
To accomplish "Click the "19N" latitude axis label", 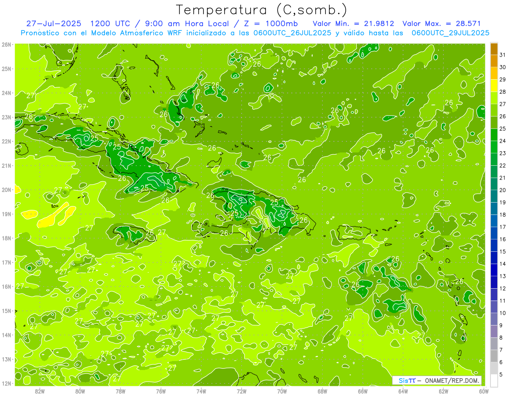I will click(6, 214).
